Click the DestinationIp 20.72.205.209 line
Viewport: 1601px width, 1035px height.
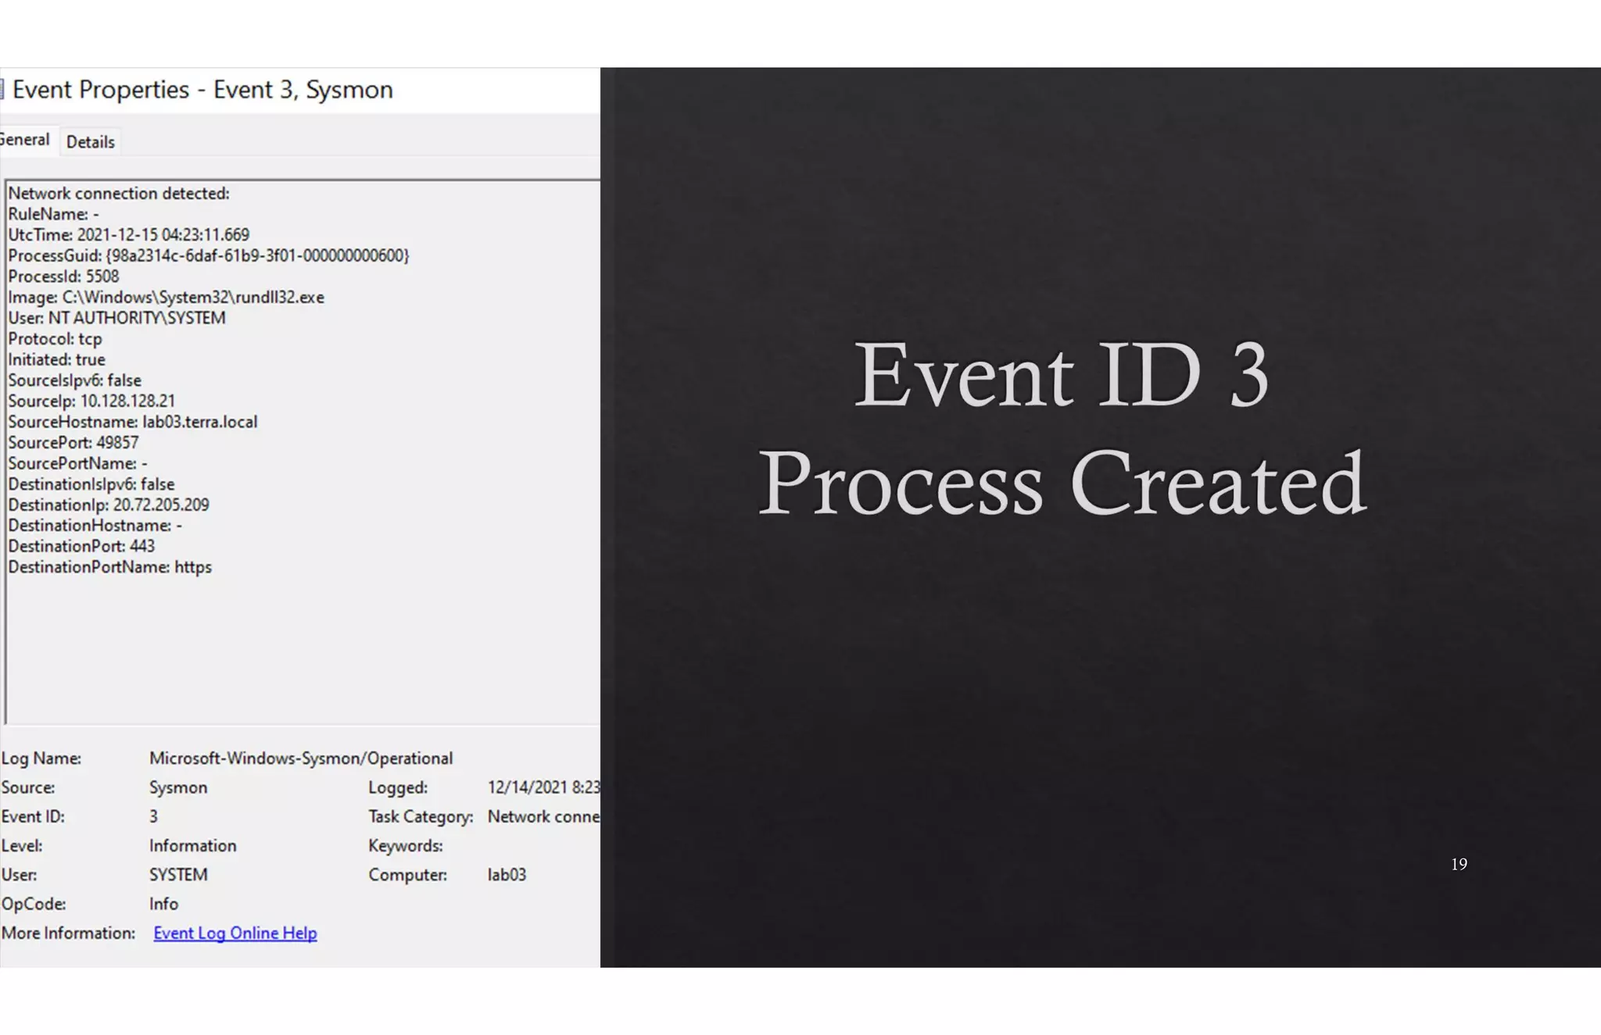tap(109, 505)
